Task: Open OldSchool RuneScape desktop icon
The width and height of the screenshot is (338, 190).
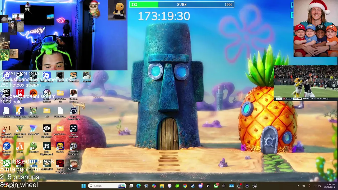Action: click(73, 149)
